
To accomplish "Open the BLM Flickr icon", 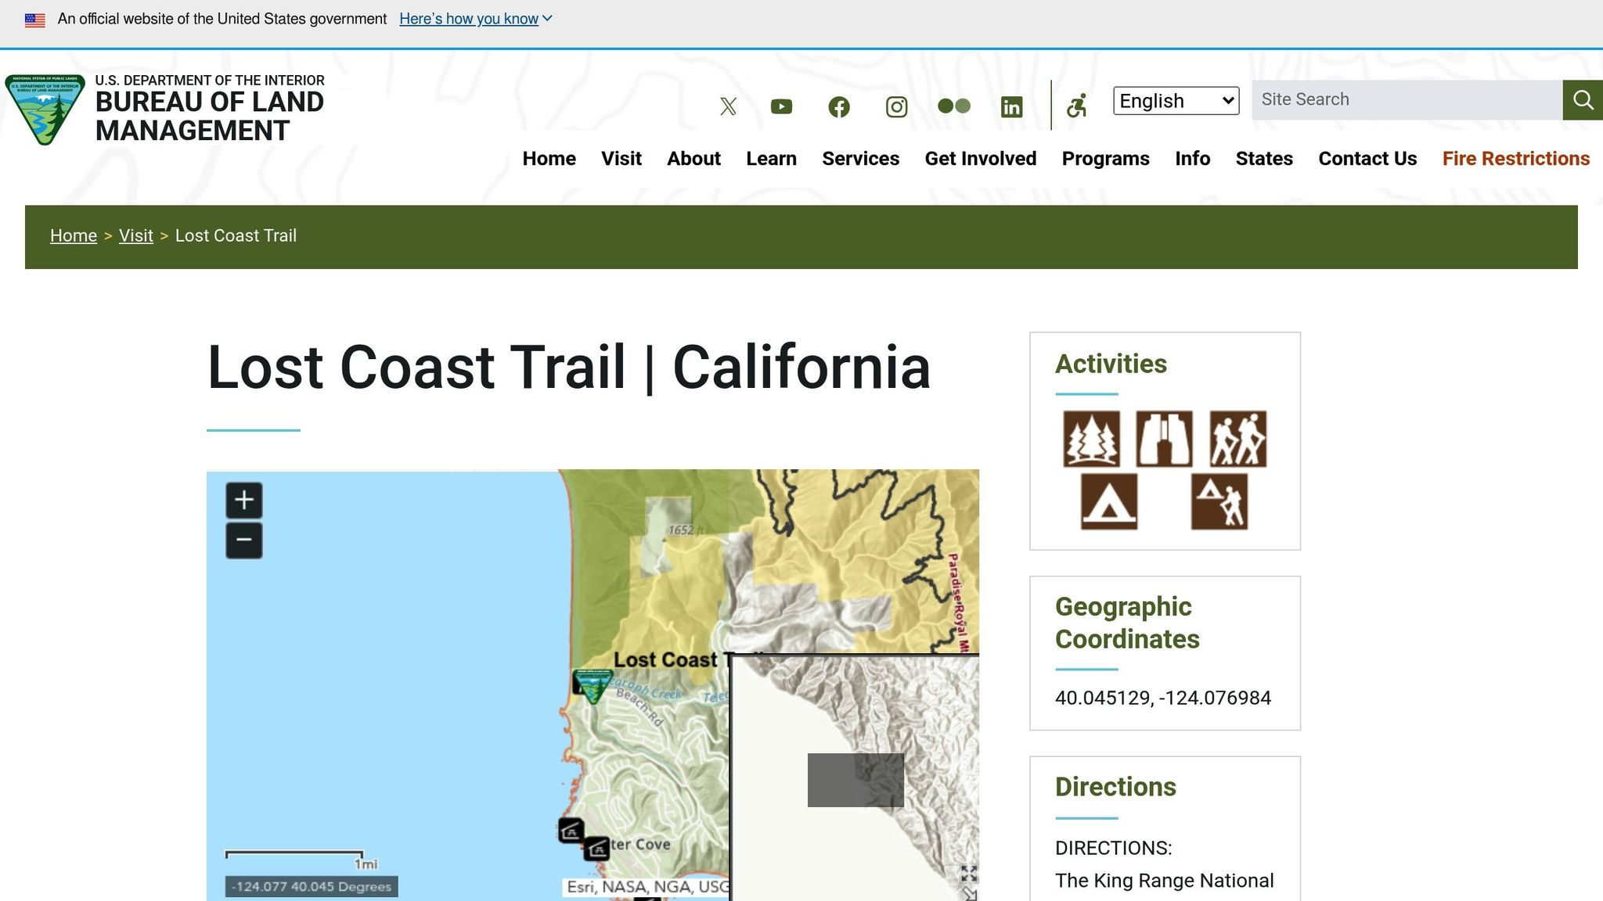I will click(x=954, y=106).
